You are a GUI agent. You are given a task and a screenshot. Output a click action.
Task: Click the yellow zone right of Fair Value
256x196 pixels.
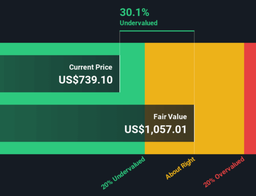point(219,98)
